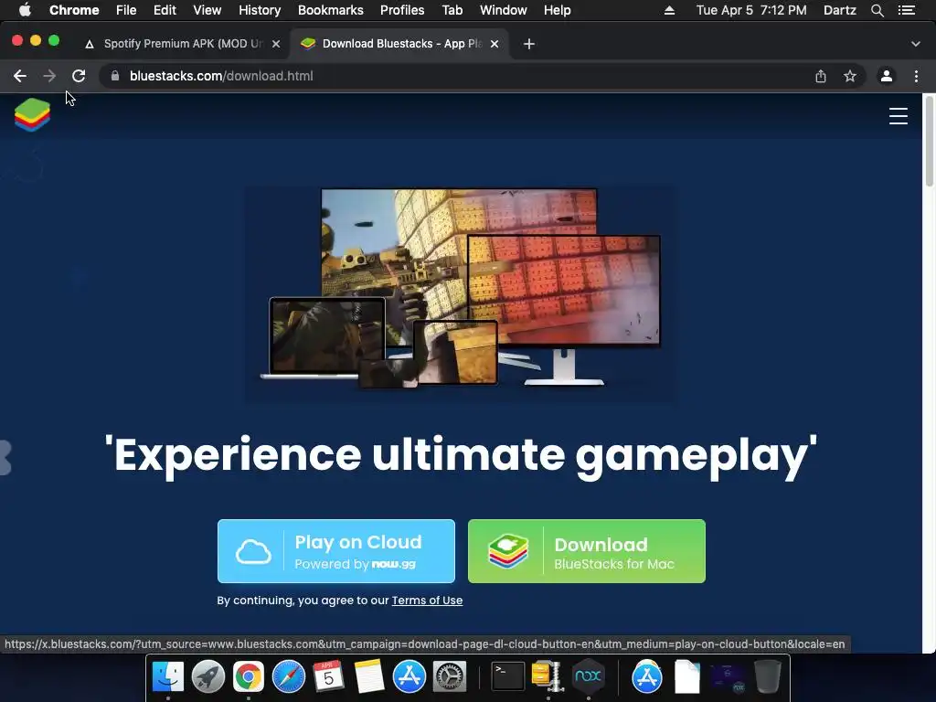Open the Trash in the dock
This screenshot has height=702, width=936.
coord(768,676)
